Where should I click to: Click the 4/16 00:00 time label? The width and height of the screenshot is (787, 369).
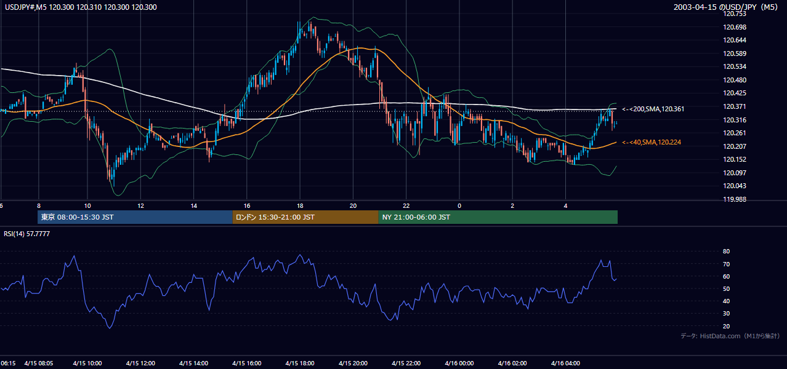coord(459,363)
